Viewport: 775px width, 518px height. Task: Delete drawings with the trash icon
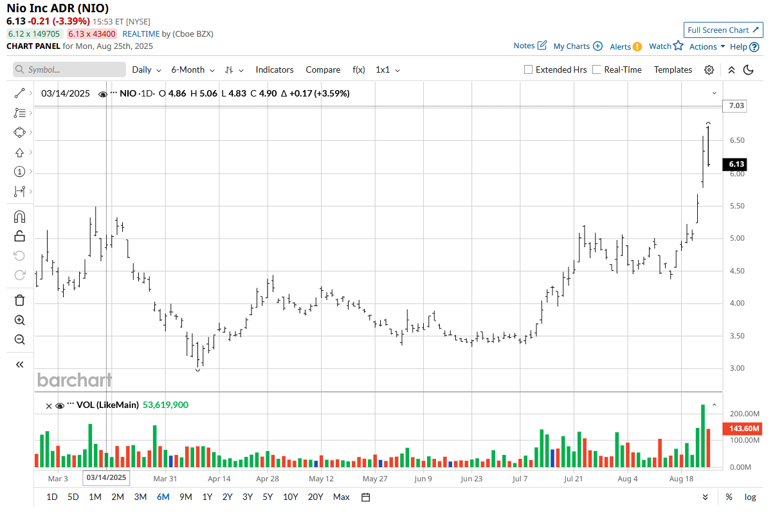[19, 300]
